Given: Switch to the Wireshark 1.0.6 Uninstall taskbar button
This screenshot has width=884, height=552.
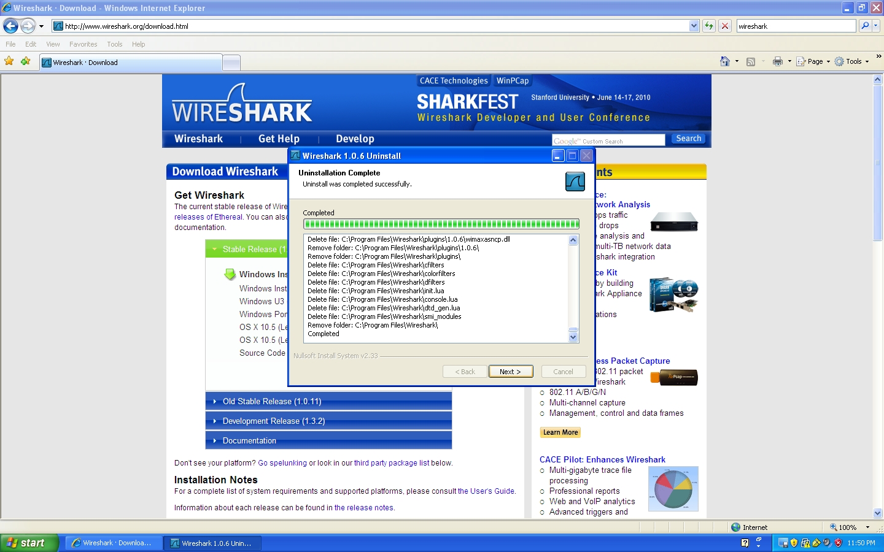Looking at the screenshot, I should pos(213,543).
